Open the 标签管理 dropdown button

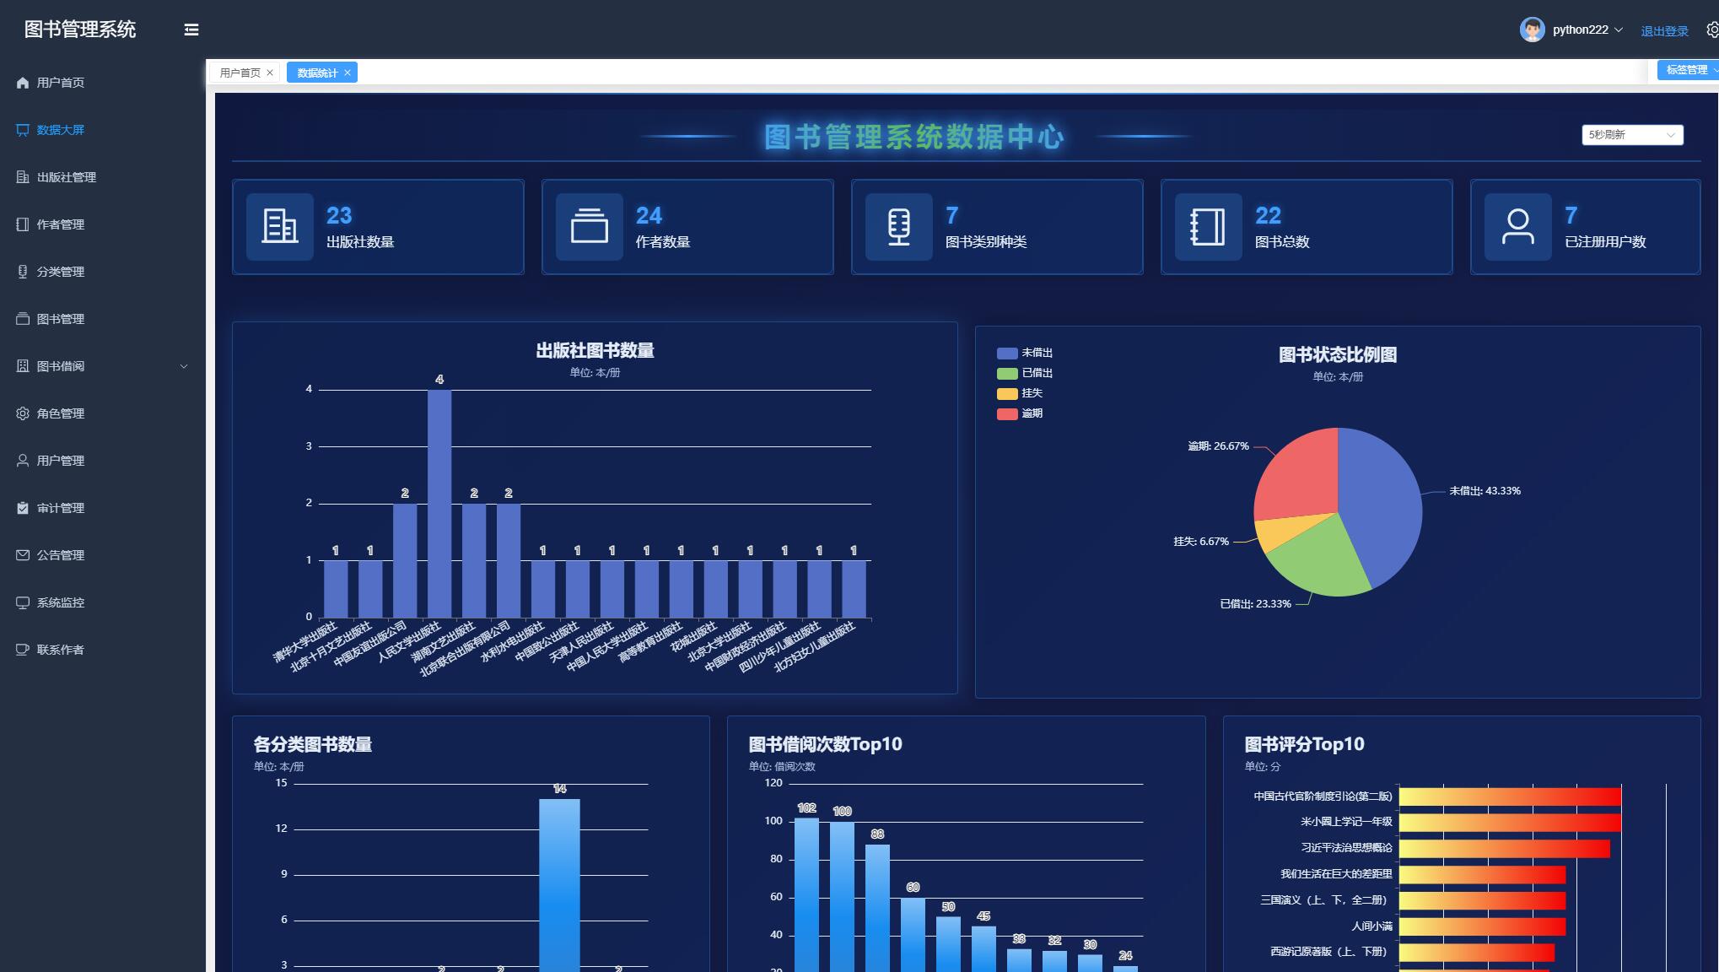(1689, 70)
